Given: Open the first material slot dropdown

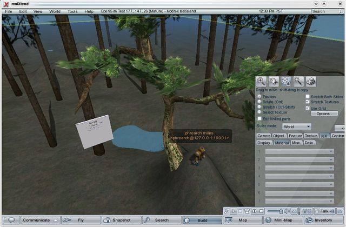Looking at the screenshot, I should 299,152.
